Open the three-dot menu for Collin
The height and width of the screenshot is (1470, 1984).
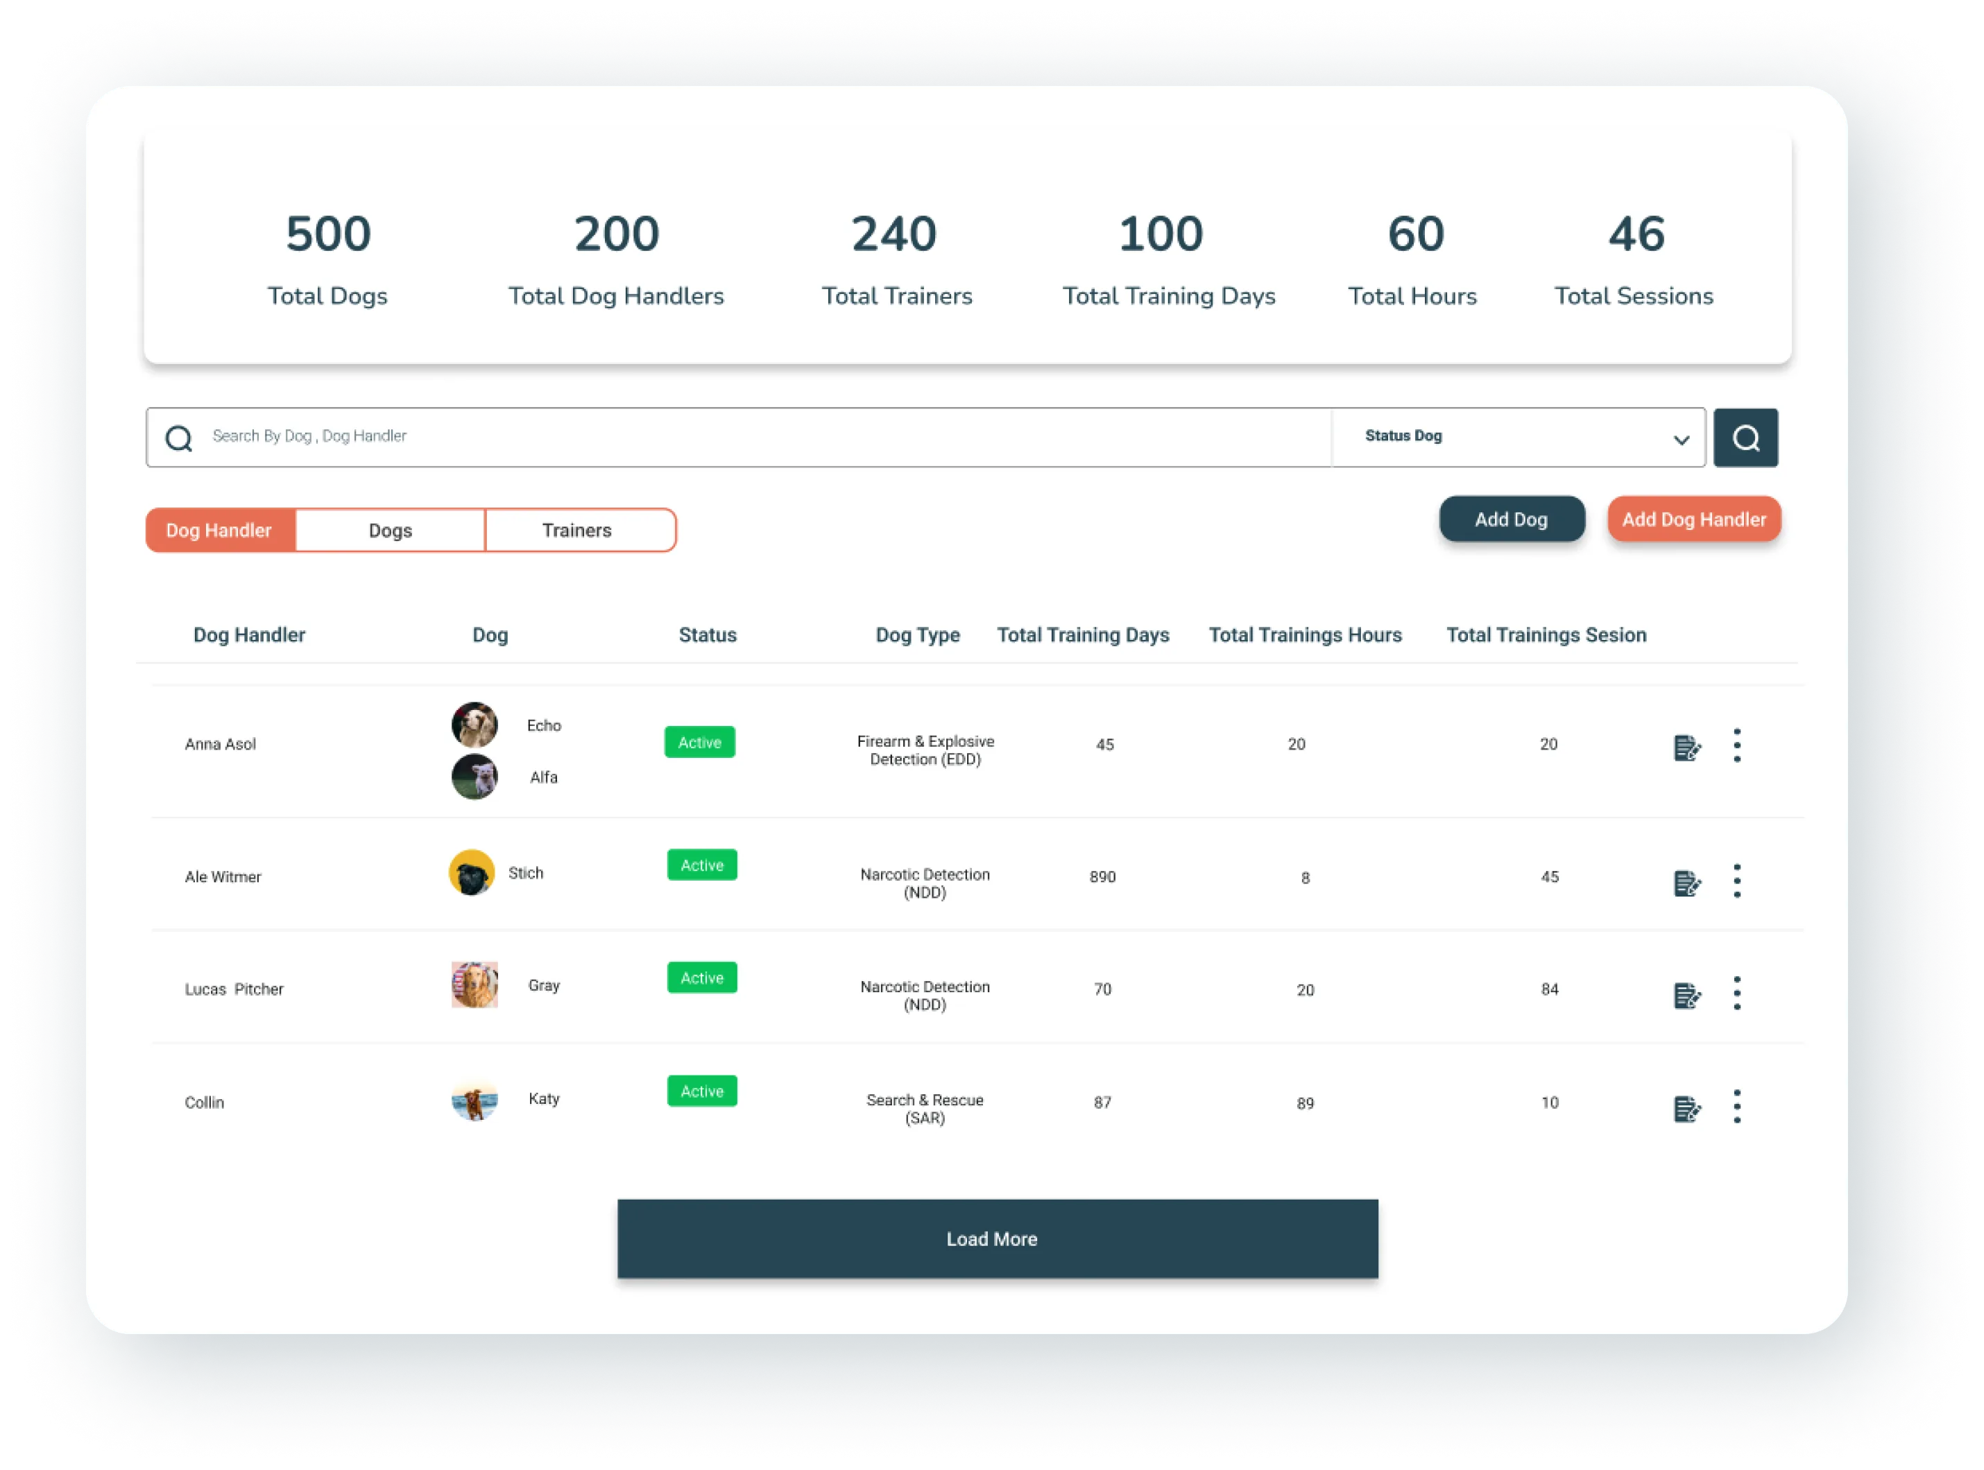1736,1106
